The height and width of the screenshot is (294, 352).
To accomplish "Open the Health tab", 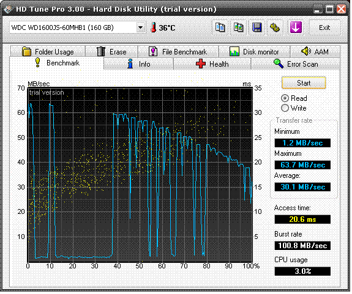I will tap(212, 64).
